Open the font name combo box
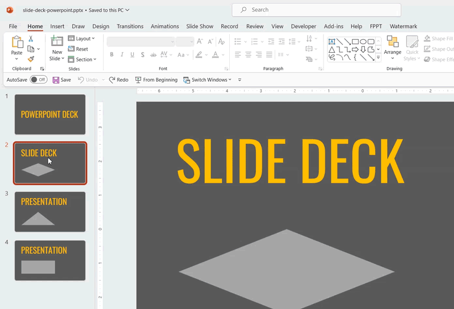Screen dimensions: 454x309 pyautogui.click(x=141, y=41)
